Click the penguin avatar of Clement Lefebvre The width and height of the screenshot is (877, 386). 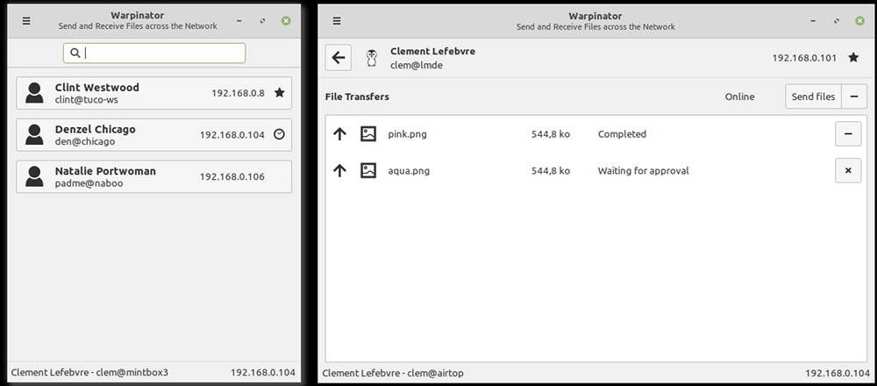tap(371, 58)
